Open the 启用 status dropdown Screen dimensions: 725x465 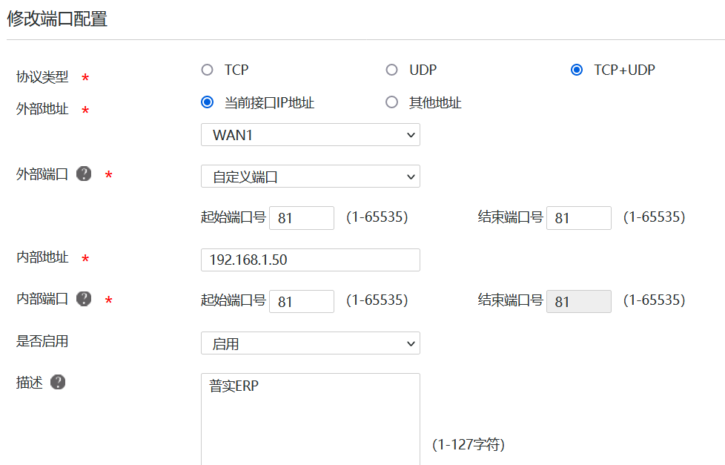pyautogui.click(x=310, y=343)
